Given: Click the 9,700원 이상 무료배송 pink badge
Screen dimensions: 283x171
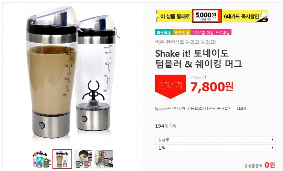Looking at the screenshot, I should click(x=211, y=32).
